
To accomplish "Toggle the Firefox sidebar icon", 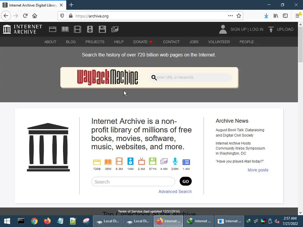I will (x=285, y=16).
